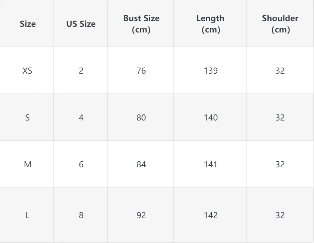Click US size 8 cell
This screenshot has width=314, height=243.
81,215
